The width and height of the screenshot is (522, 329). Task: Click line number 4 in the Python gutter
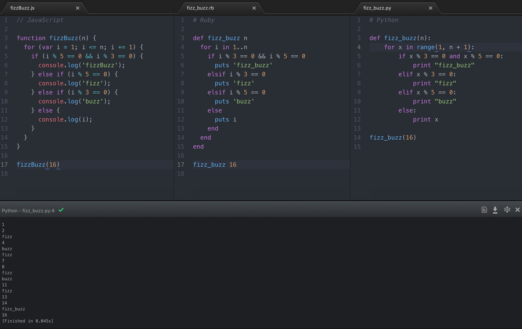[359, 47]
